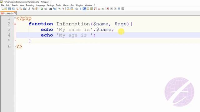Screen dimensions: 200x112
Task: Zoom out using the toolbar magnifier icon
Action: pos(63,9)
